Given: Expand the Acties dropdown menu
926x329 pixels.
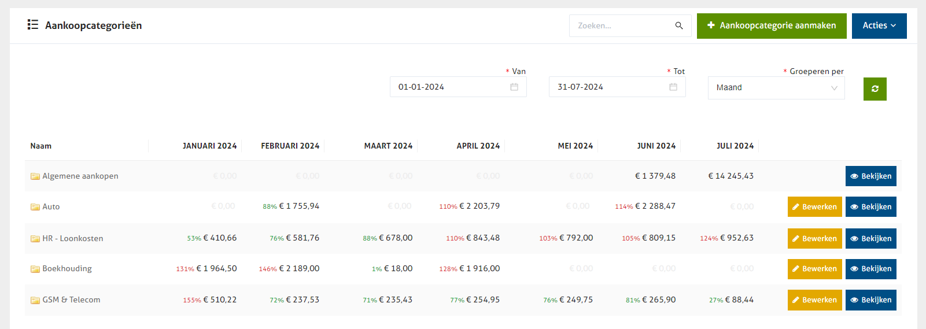Looking at the screenshot, I should [879, 26].
